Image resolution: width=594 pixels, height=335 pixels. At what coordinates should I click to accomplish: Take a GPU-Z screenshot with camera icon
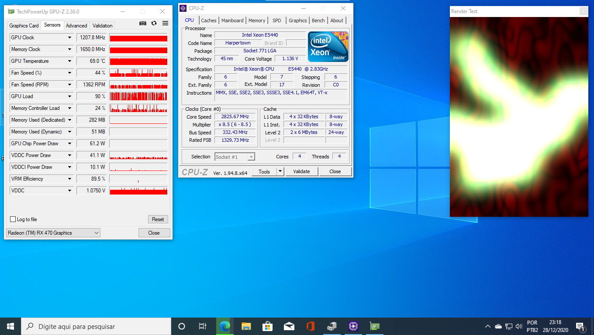click(x=143, y=23)
